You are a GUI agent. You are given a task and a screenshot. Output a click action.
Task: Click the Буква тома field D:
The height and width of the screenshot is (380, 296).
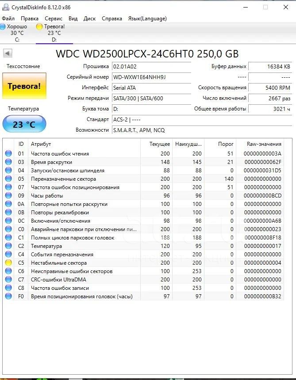tap(151, 109)
